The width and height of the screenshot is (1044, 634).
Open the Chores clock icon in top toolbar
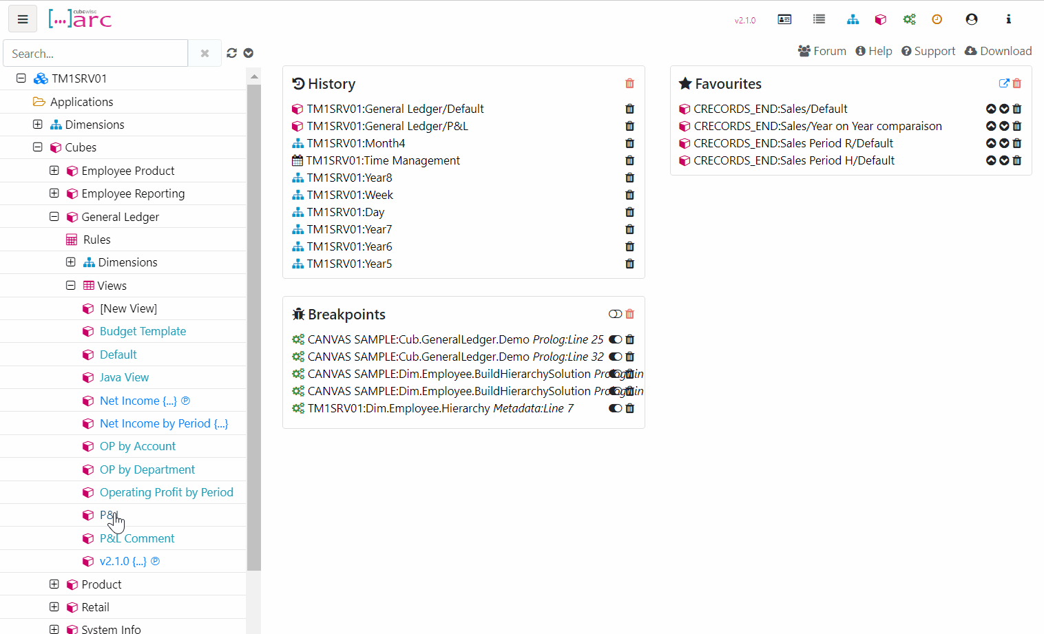(937, 19)
